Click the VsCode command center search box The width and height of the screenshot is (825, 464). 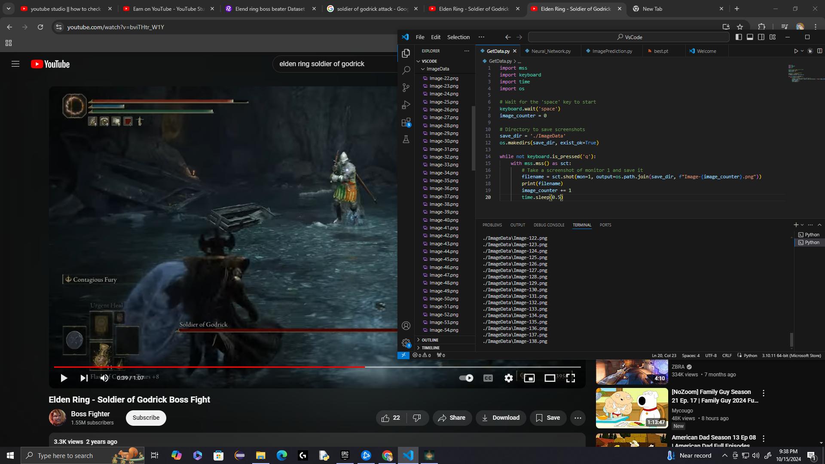pyautogui.click(x=629, y=37)
